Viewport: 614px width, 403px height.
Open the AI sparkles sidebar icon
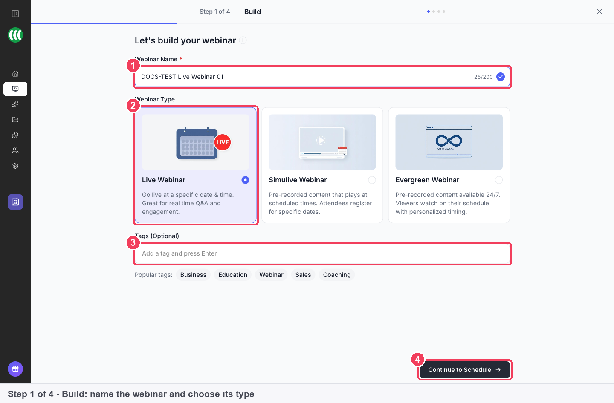[15, 104]
